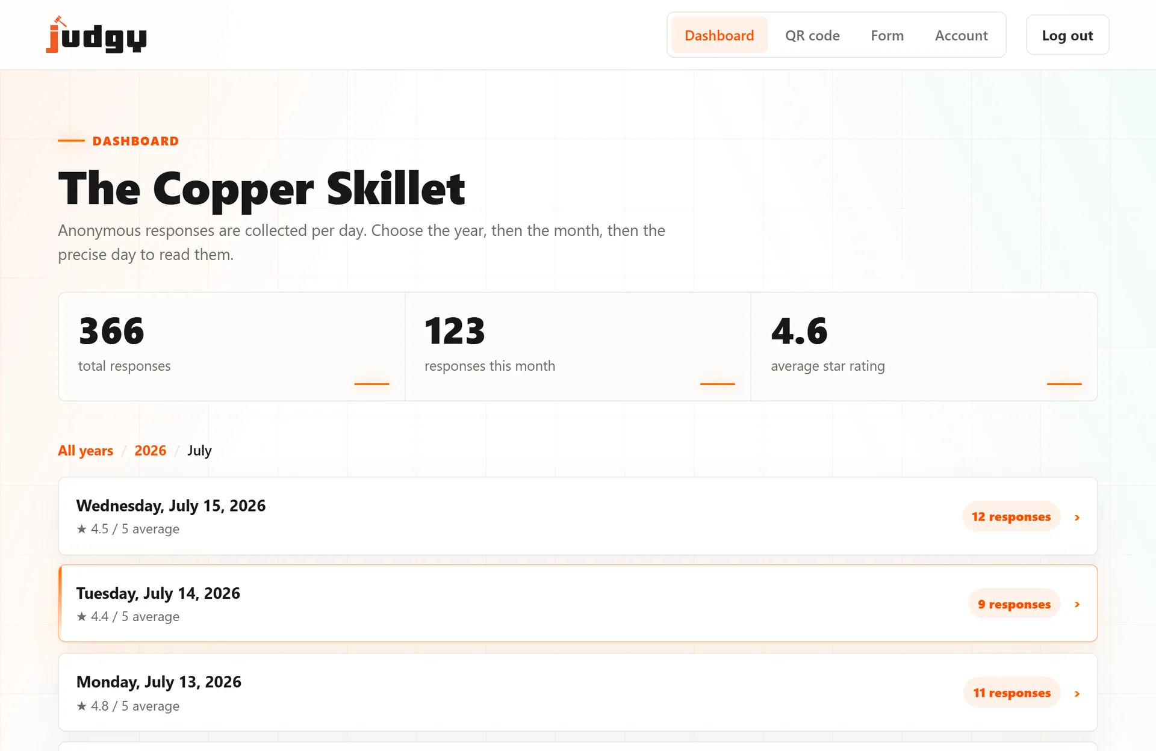Open Wednesday, July 15, 2026 responses
This screenshot has width=1156, height=751.
point(578,516)
